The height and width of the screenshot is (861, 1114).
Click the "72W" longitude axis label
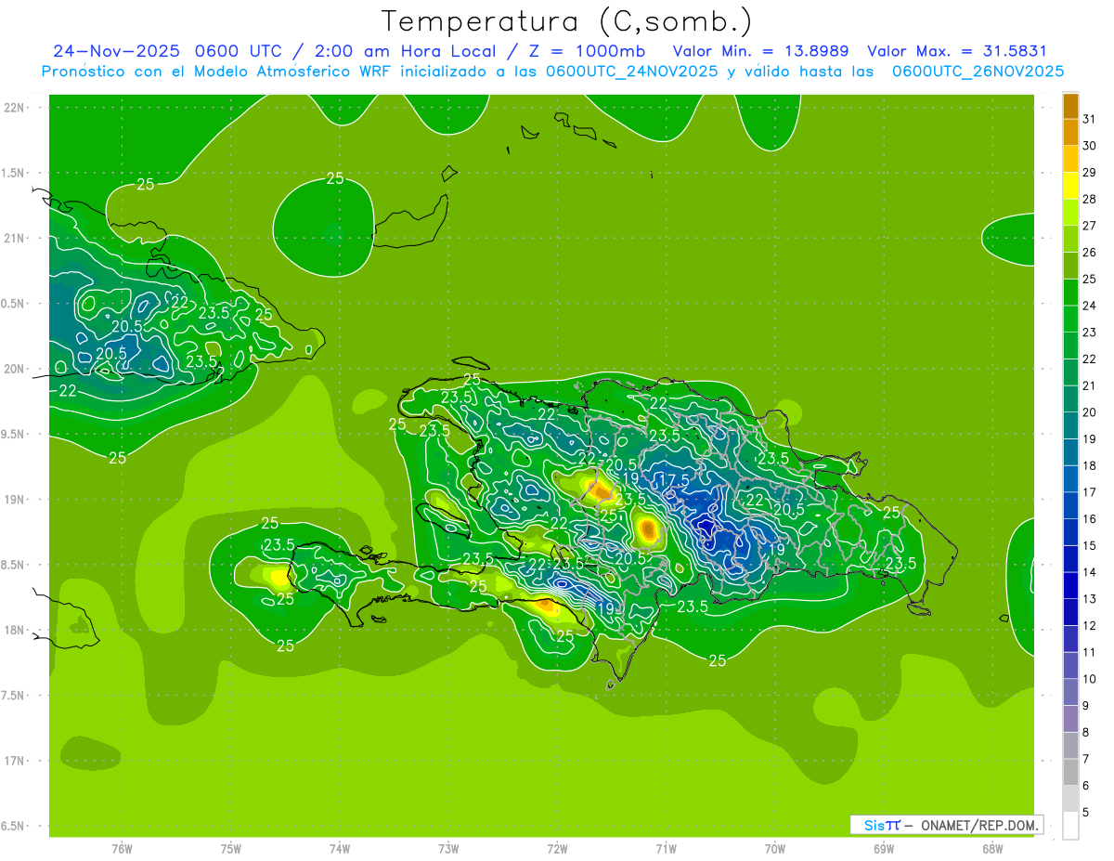(557, 848)
